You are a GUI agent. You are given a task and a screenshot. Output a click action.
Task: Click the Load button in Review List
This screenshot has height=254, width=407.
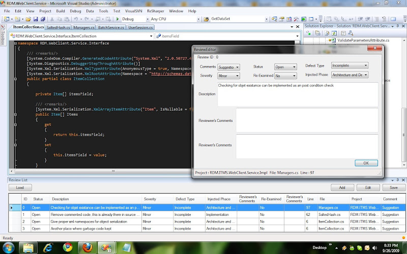coord(20,187)
